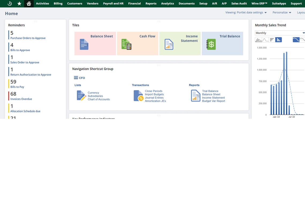Go to the Home house icon
The height and width of the screenshot is (198, 305).
tap(29, 3)
